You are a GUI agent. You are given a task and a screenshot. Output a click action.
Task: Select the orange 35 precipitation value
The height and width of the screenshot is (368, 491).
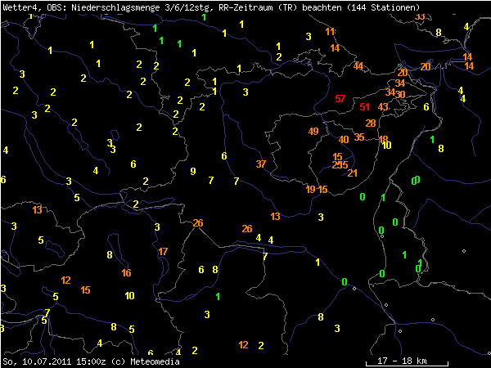(x=359, y=137)
